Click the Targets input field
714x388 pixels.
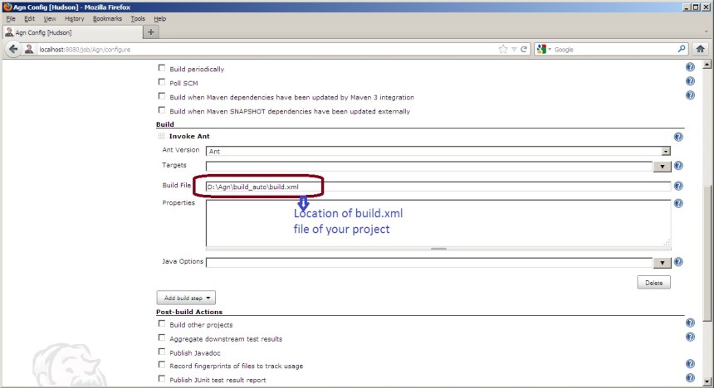429,167
